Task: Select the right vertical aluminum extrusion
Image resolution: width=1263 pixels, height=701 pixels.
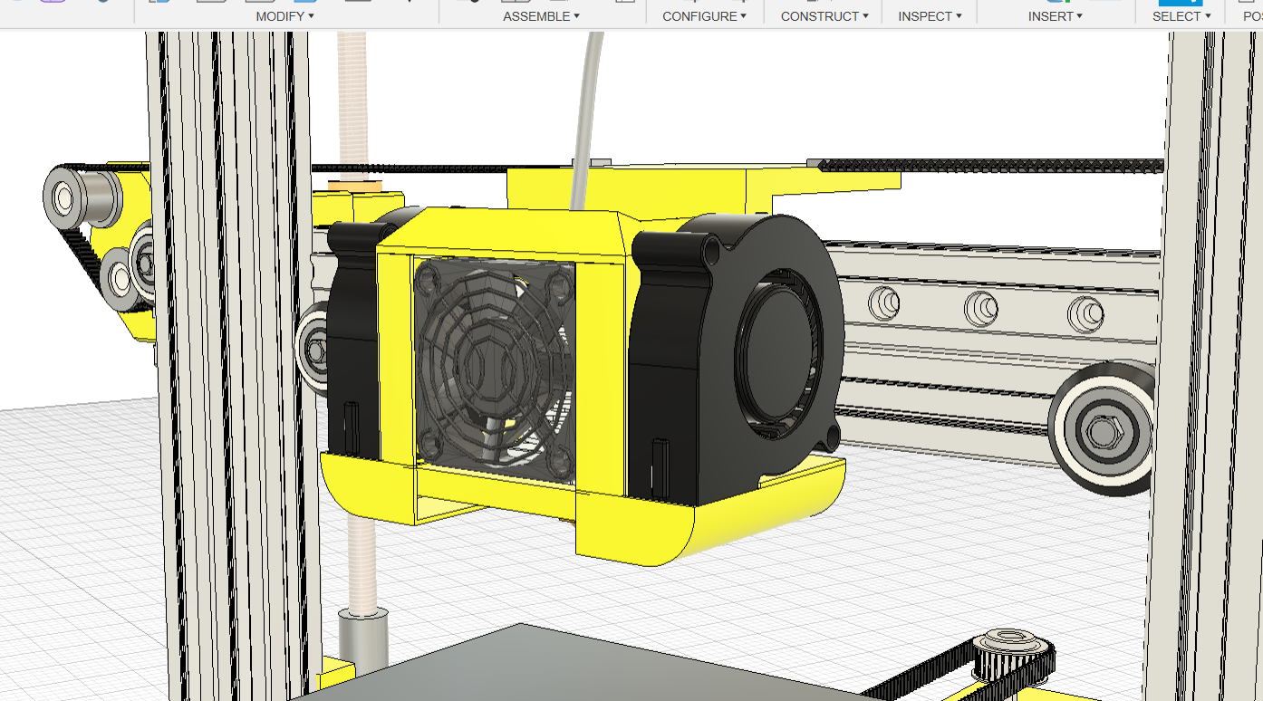Action: coord(1205,362)
